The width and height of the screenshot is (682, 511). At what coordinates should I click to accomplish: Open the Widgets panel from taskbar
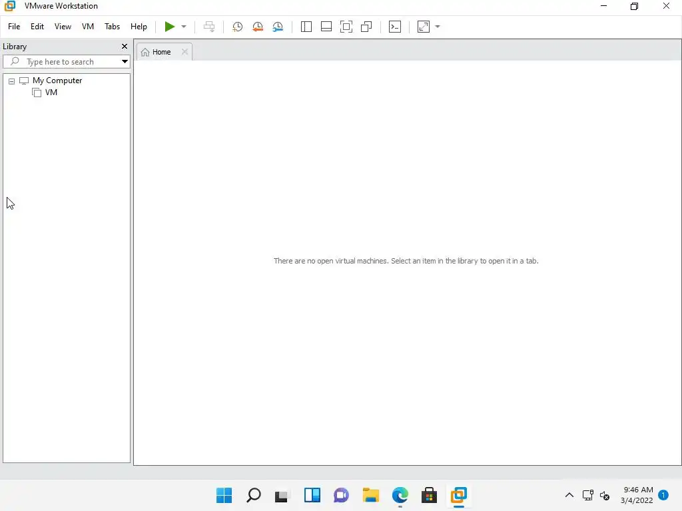[x=312, y=495]
